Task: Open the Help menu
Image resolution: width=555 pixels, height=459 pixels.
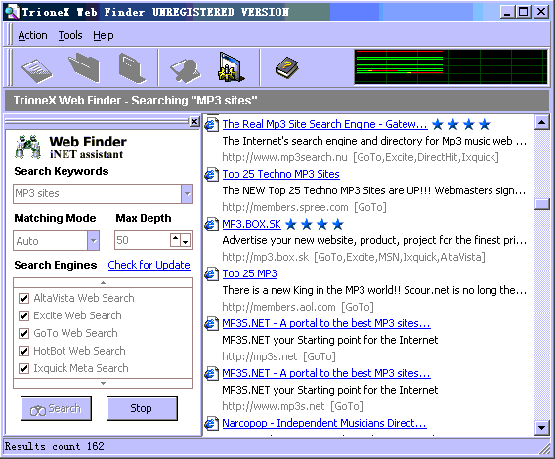Action: coord(104,35)
